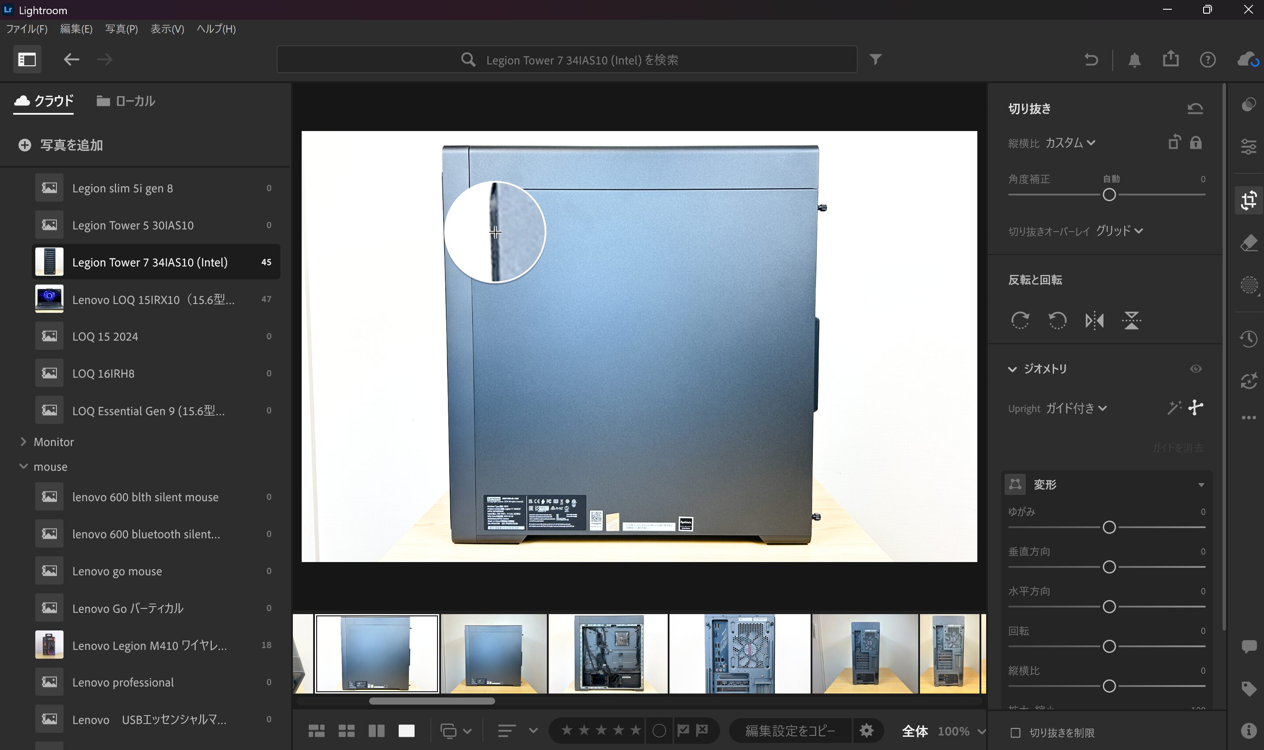
Task: Expand the Monitor album group
Action: pos(23,442)
